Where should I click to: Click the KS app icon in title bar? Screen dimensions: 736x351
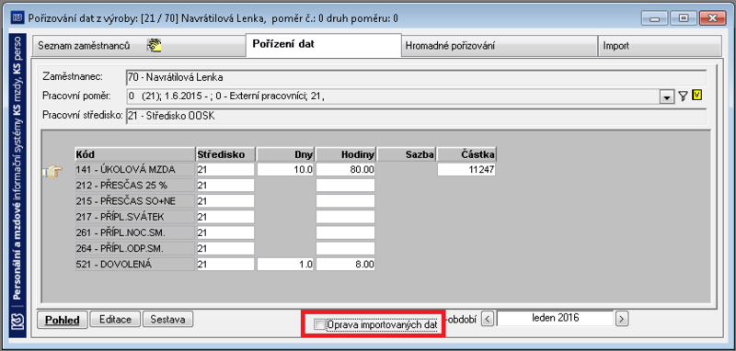pyautogui.click(x=17, y=17)
